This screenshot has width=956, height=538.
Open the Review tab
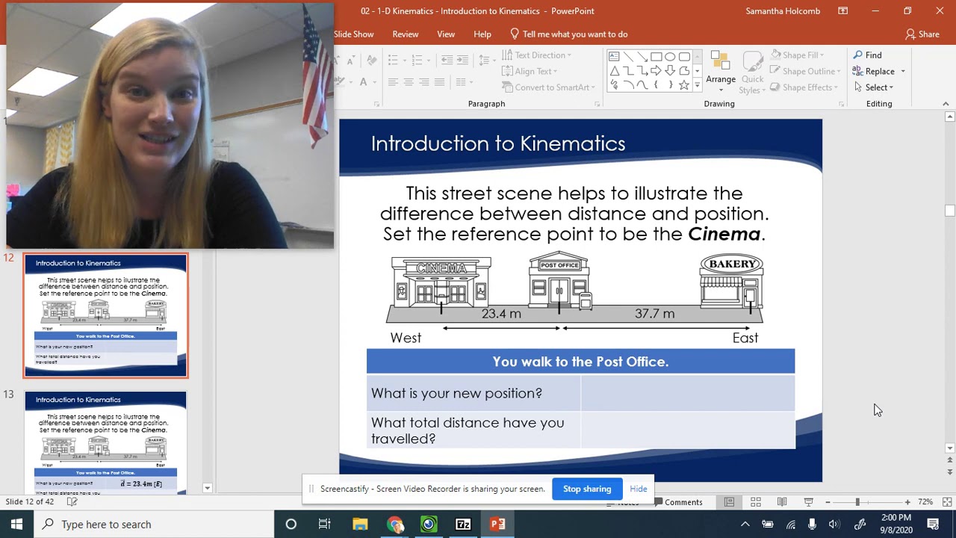pyautogui.click(x=406, y=34)
